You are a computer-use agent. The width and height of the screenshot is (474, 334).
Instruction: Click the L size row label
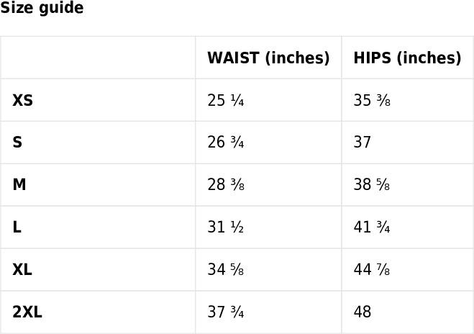17,227
